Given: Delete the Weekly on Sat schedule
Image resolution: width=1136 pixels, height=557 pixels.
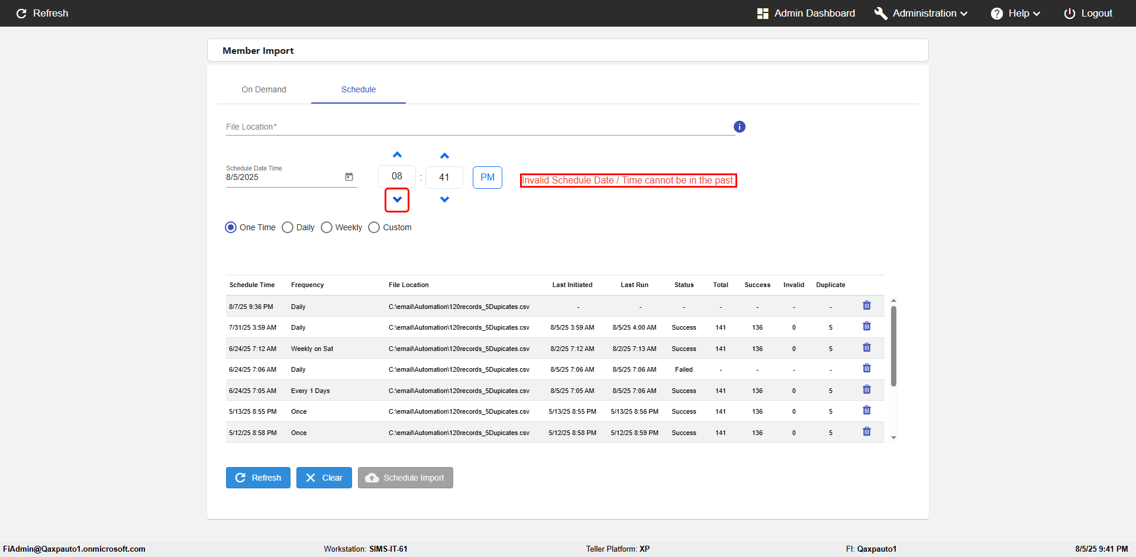Looking at the screenshot, I should tap(867, 347).
